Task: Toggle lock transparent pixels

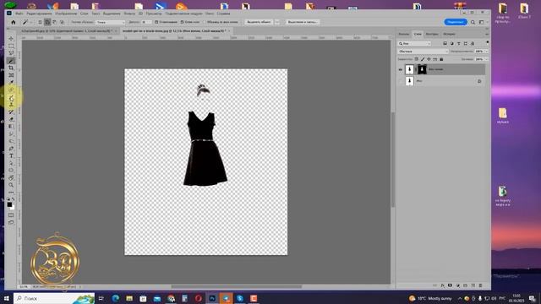Action: tap(417, 59)
